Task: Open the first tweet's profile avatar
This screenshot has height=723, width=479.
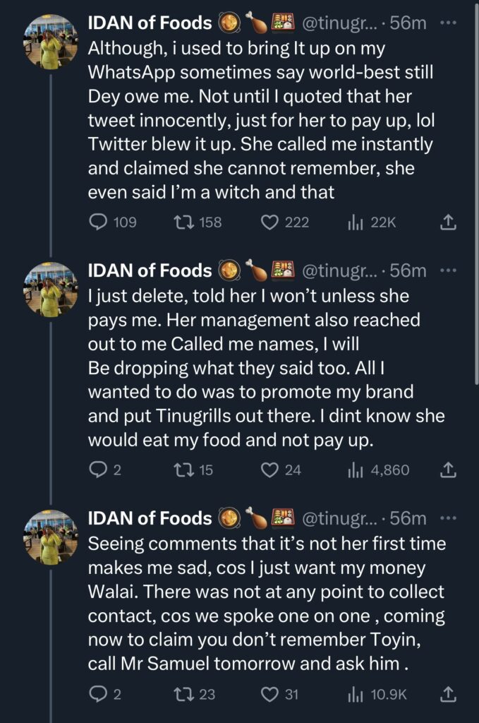Action: click(x=50, y=42)
